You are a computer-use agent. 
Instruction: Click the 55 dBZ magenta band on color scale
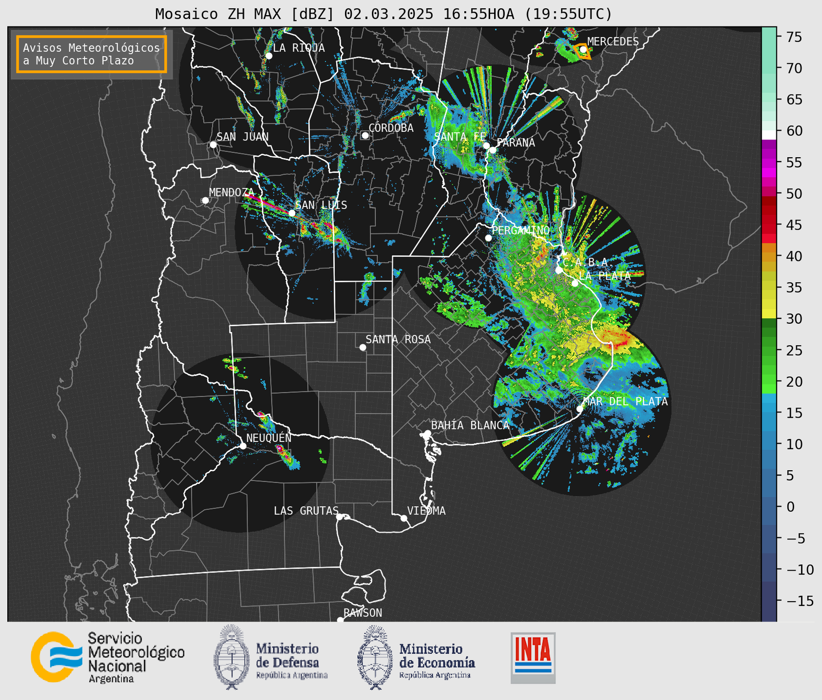click(x=769, y=162)
